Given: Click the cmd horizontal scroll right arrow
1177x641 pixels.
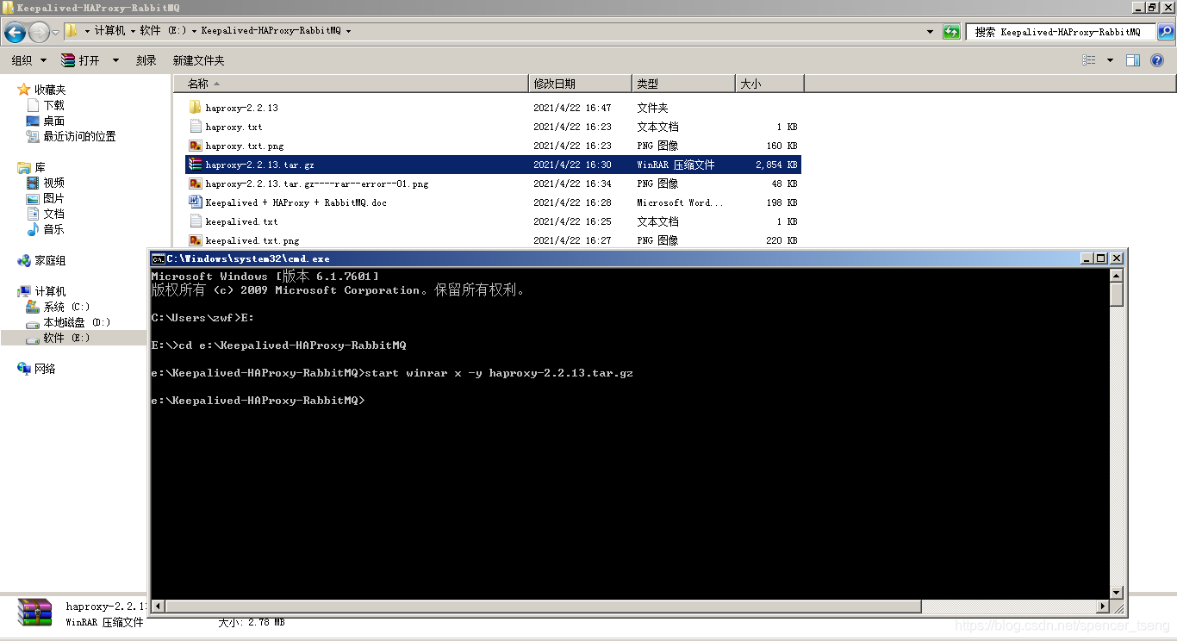Looking at the screenshot, I should point(1103,607).
